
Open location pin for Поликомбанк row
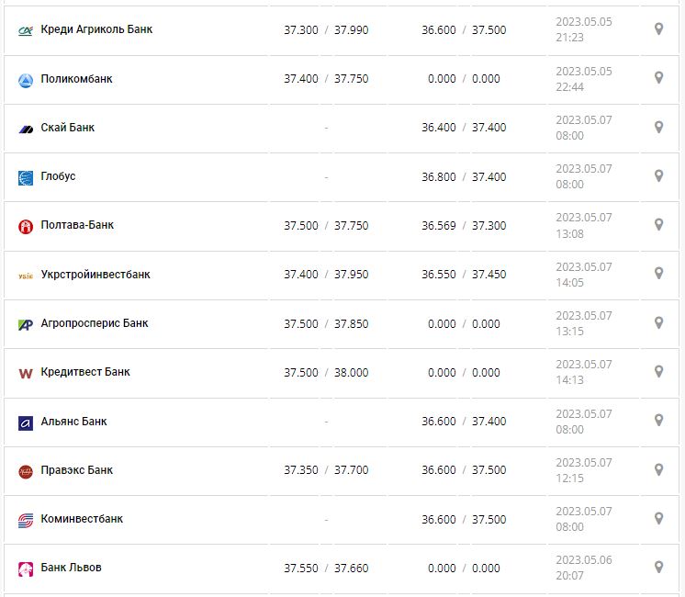coord(658,78)
